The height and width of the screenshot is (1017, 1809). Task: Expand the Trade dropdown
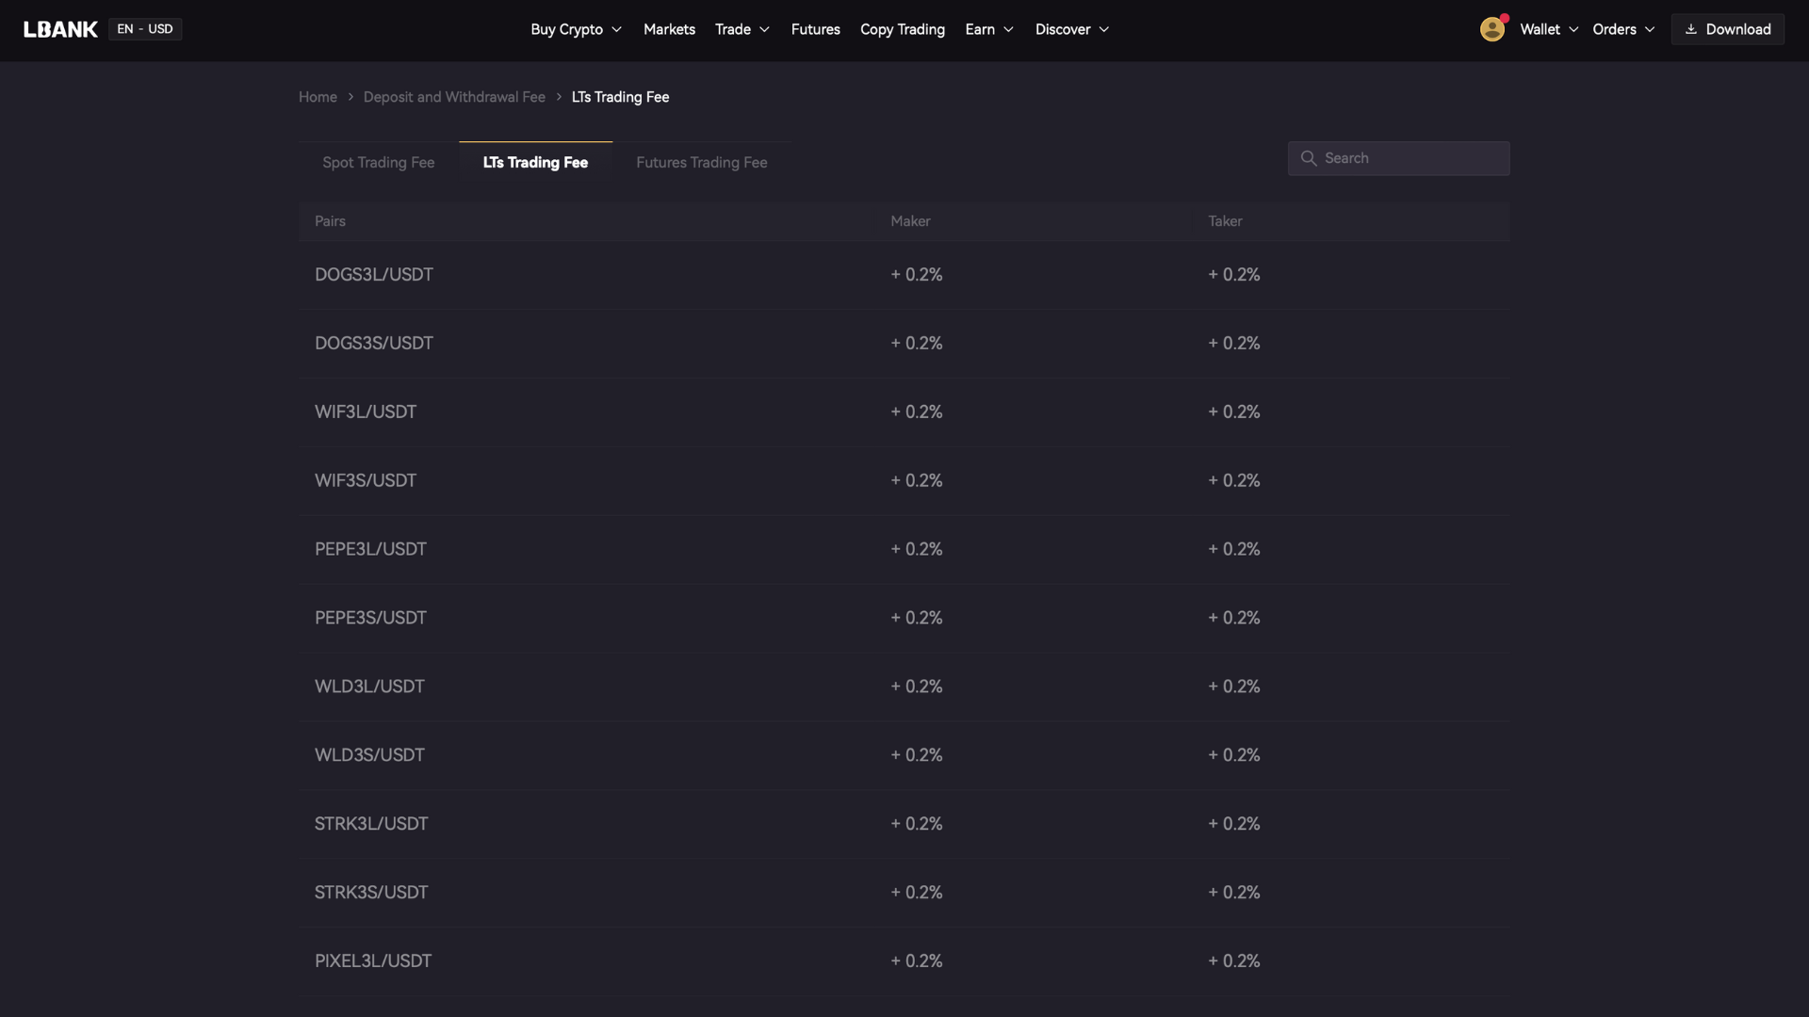(x=742, y=29)
